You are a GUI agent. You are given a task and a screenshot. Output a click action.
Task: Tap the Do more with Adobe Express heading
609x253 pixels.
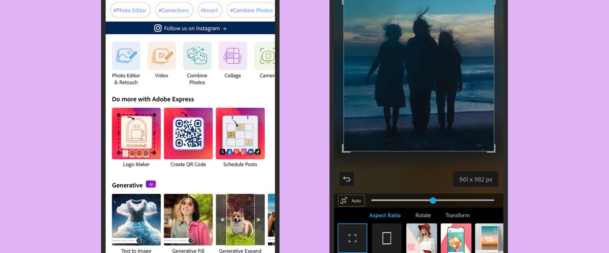(x=153, y=99)
